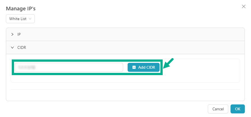Select the CIDR panel header label
Screen dimensions: 251x117
pos(22,47)
